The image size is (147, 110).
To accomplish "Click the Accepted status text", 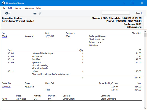I will [29, 36].
